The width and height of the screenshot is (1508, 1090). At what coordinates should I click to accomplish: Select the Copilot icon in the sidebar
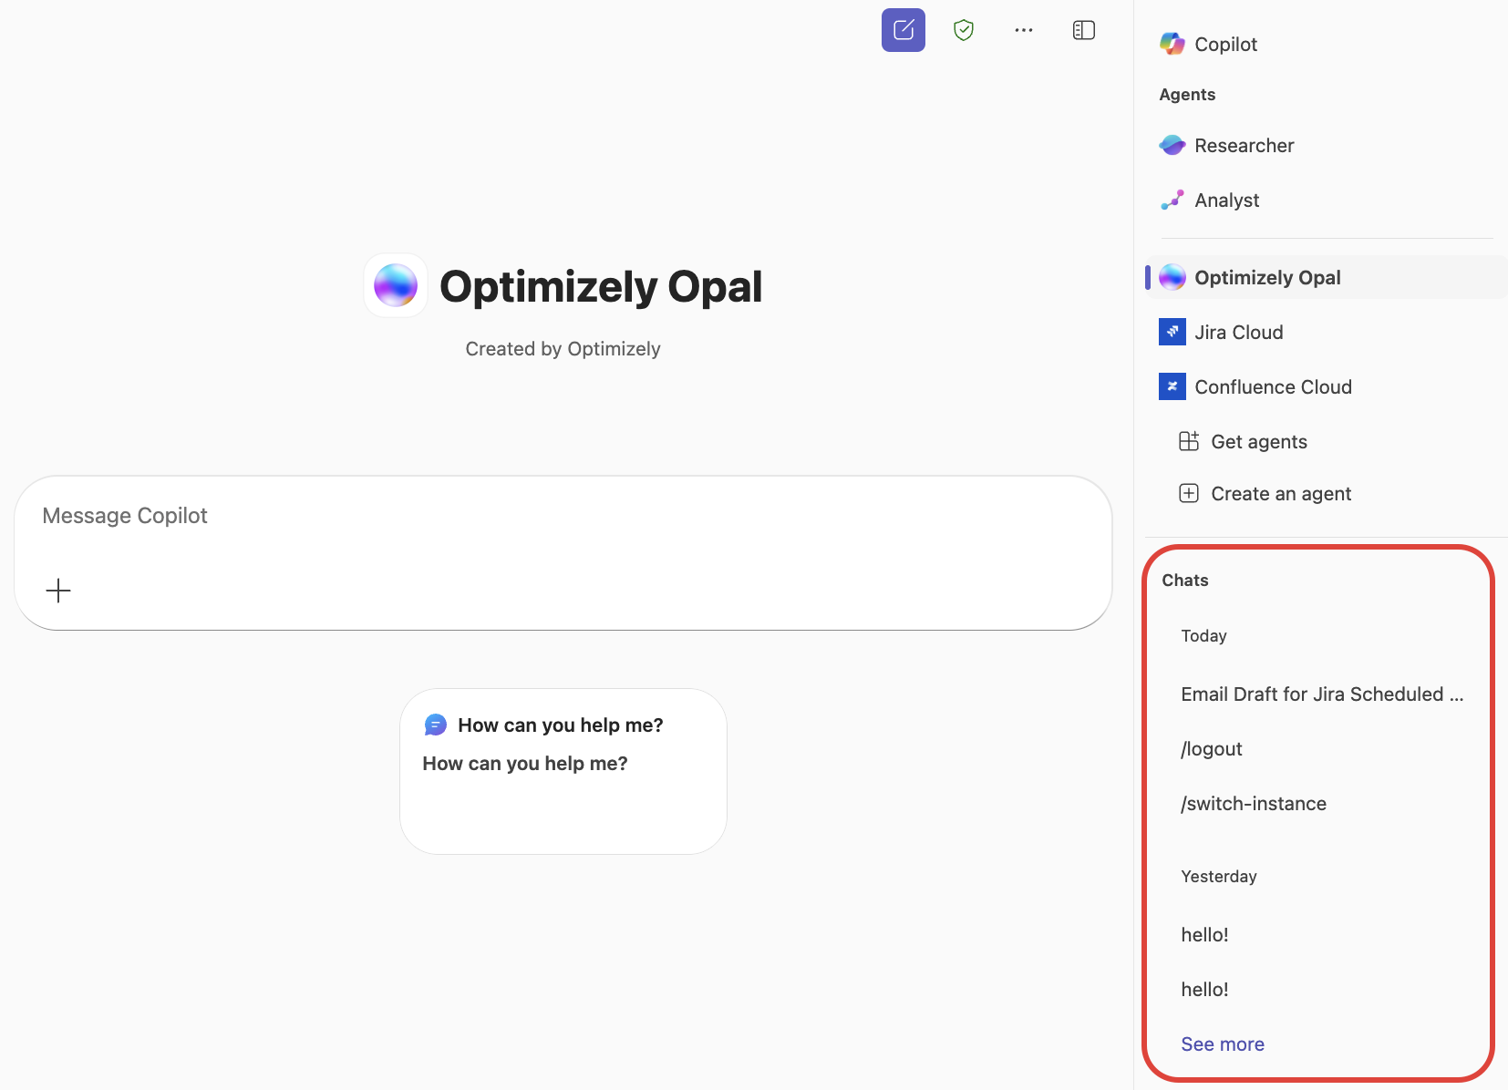point(1172,43)
